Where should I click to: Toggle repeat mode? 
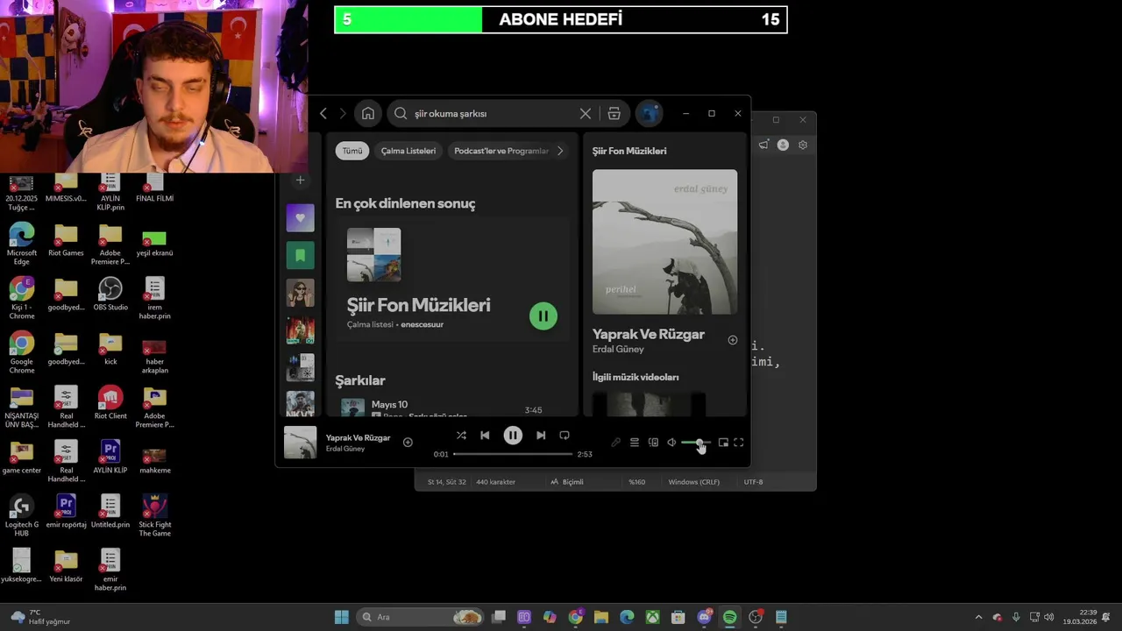[565, 435]
